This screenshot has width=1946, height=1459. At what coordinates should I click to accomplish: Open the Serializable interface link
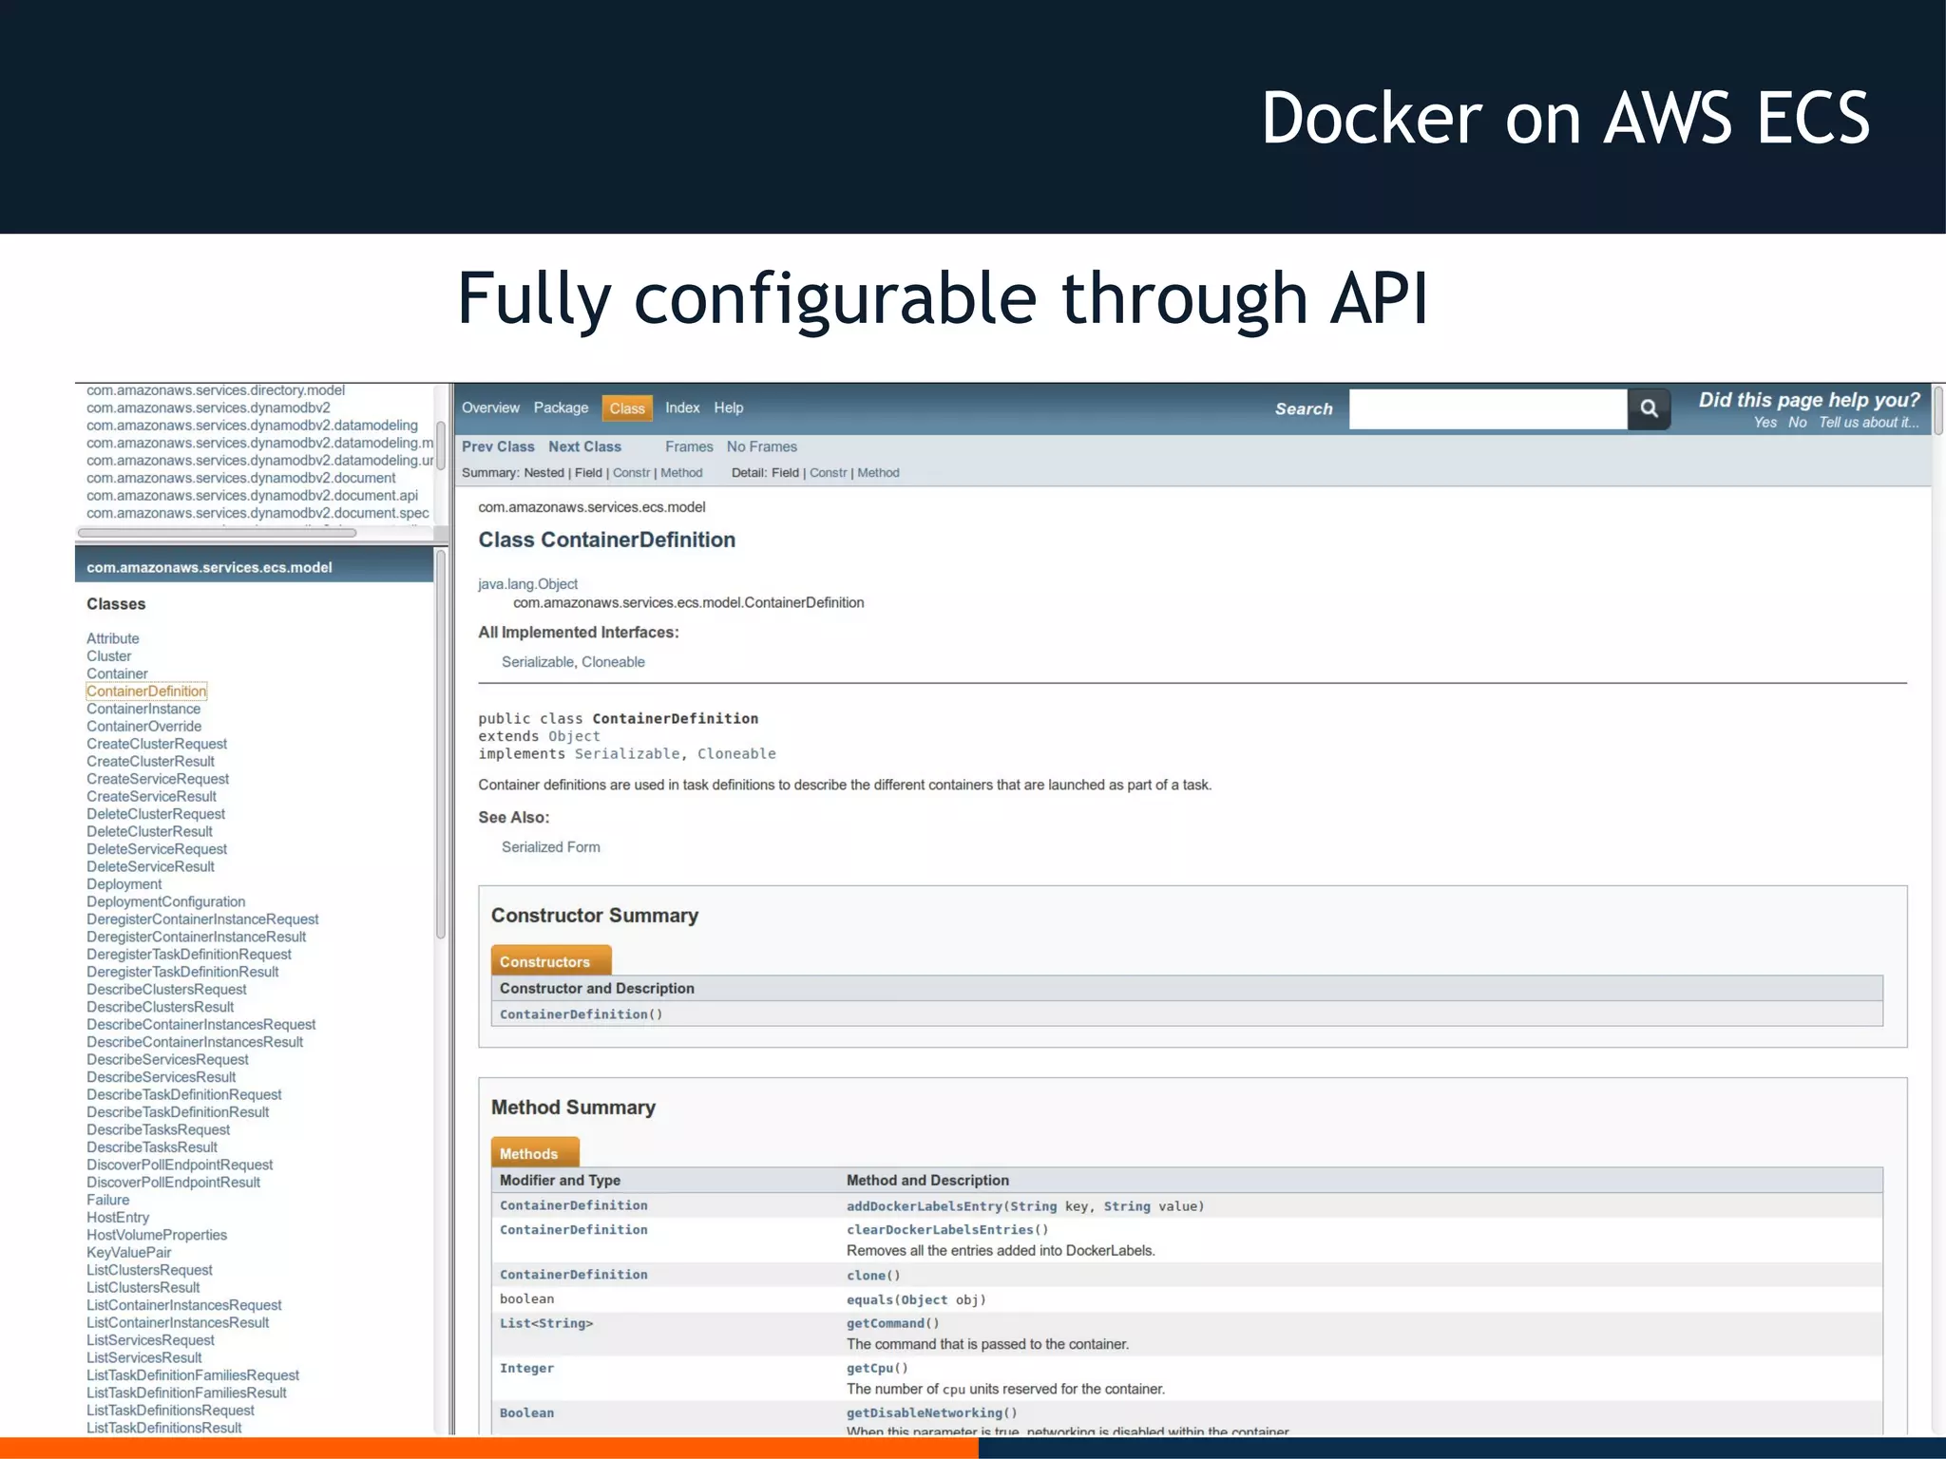(x=538, y=662)
